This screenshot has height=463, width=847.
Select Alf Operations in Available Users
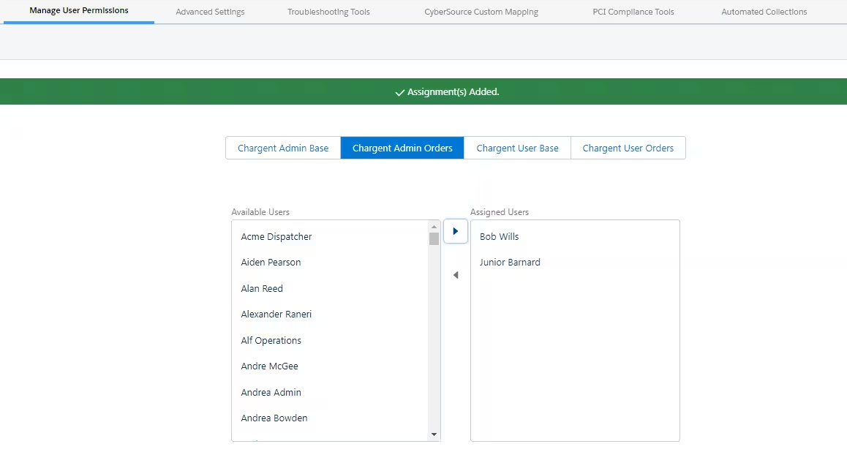coord(330,340)
